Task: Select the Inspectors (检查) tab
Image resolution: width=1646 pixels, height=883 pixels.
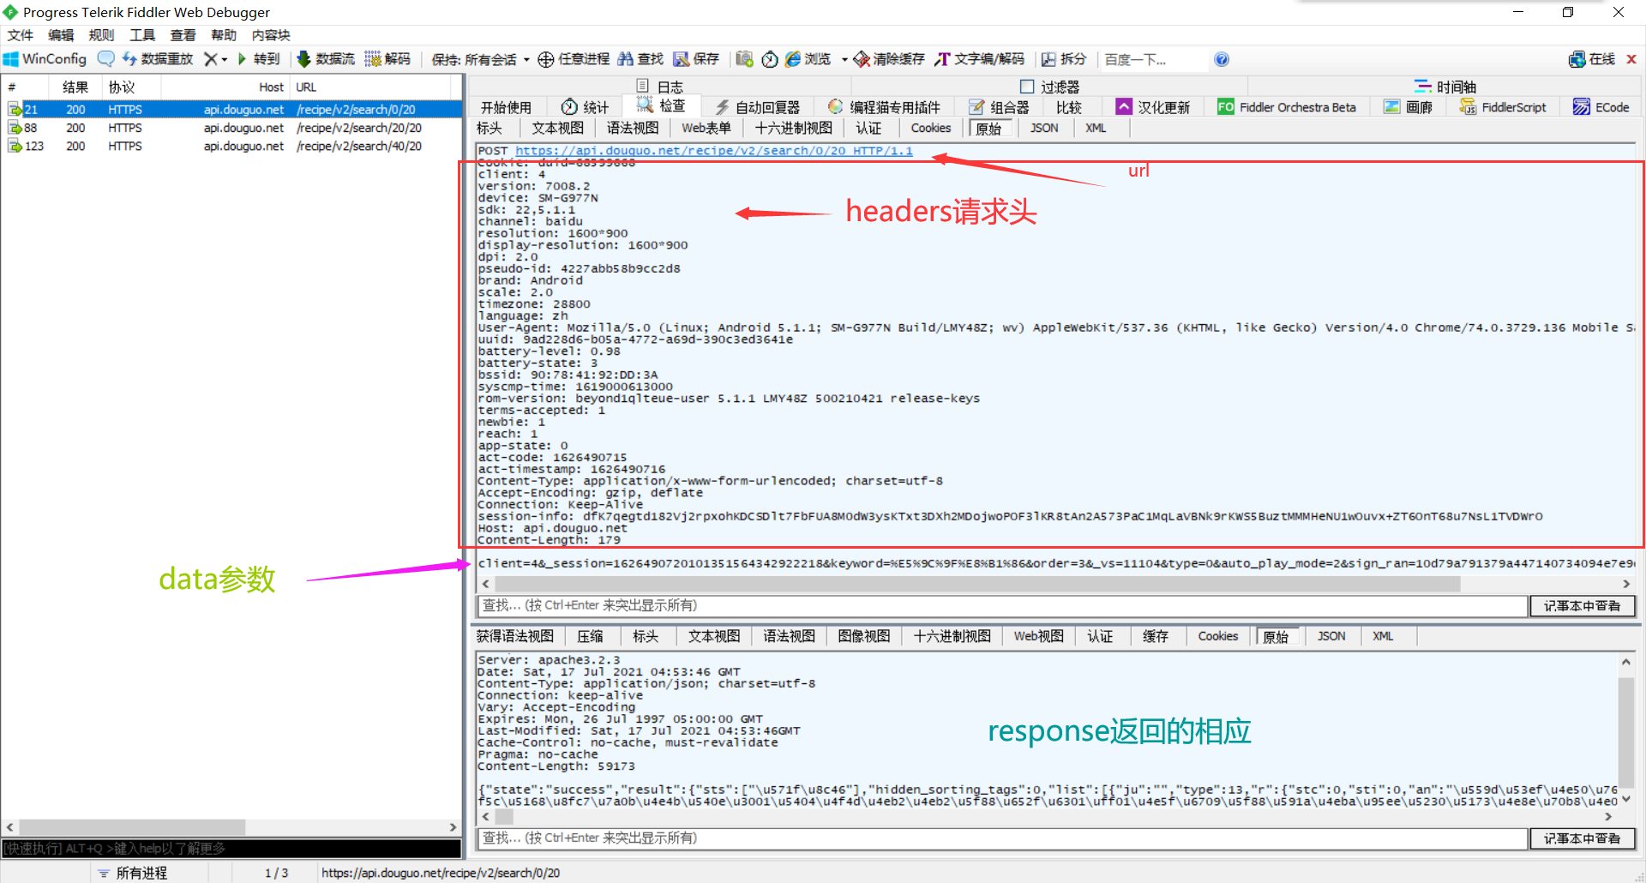Action: tap(661, 105)
